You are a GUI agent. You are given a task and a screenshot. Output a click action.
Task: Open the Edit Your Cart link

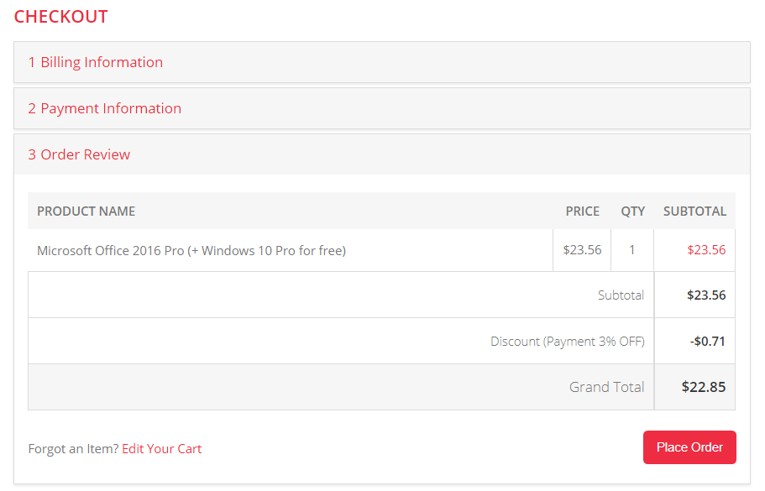coord(162,449)
